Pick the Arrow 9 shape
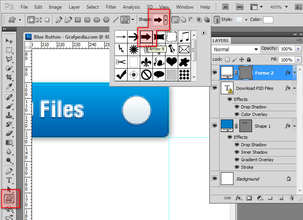The image size is (303, 220). [x=146, y=37]
